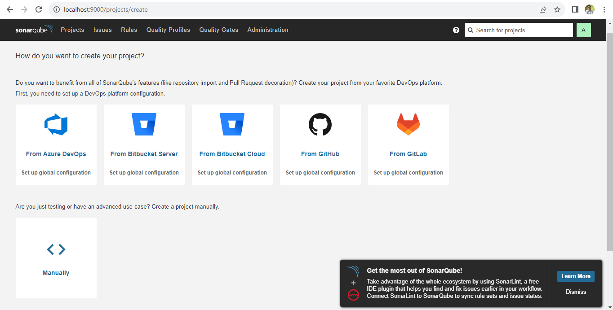Click the red SonarLint icon in notification
The width and height of the screenshot is (613, 310).
(353, 295)
